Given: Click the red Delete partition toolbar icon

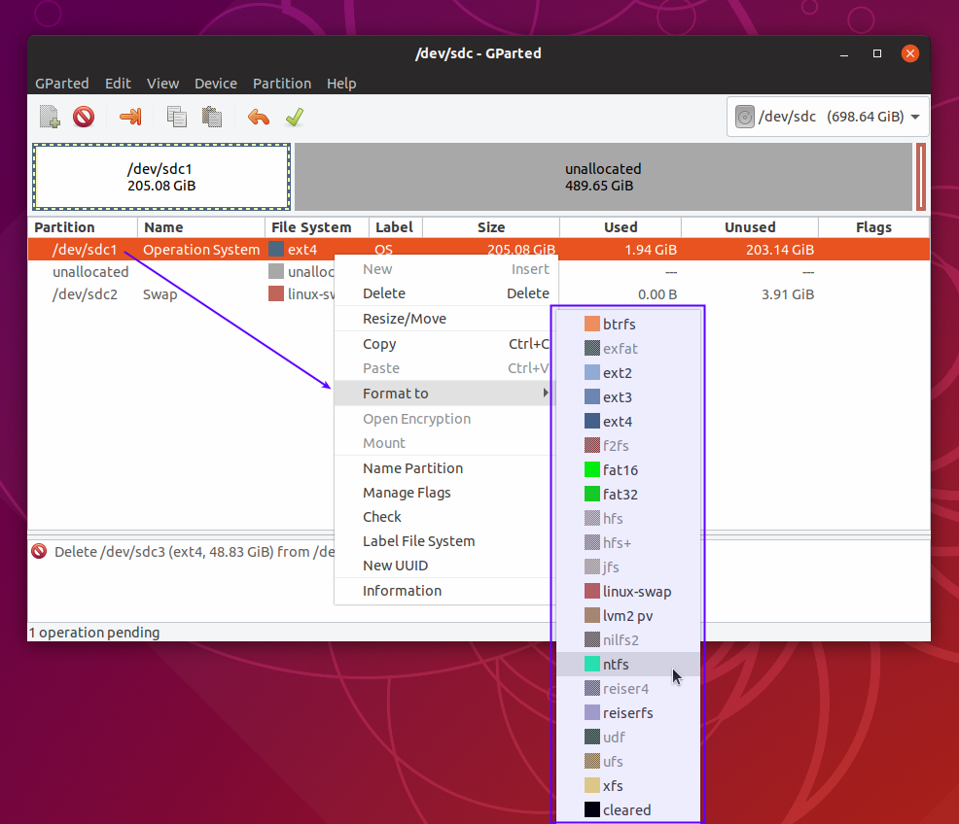Looking at the screenshot, I should pyautogui.click(x=84, y=118).
